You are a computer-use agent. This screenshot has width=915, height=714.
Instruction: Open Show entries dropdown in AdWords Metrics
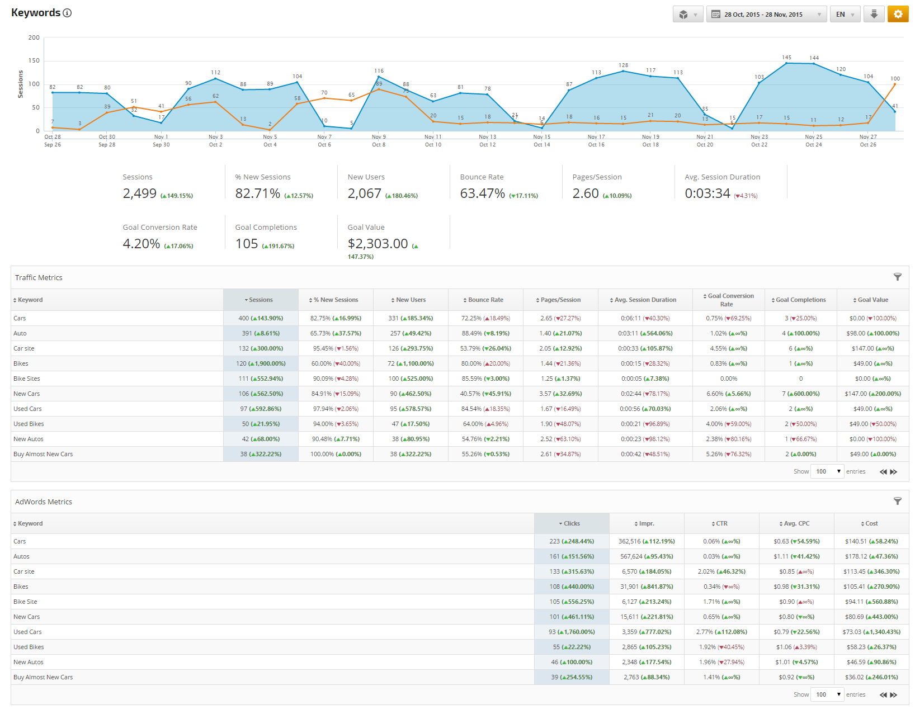[827, 695]
